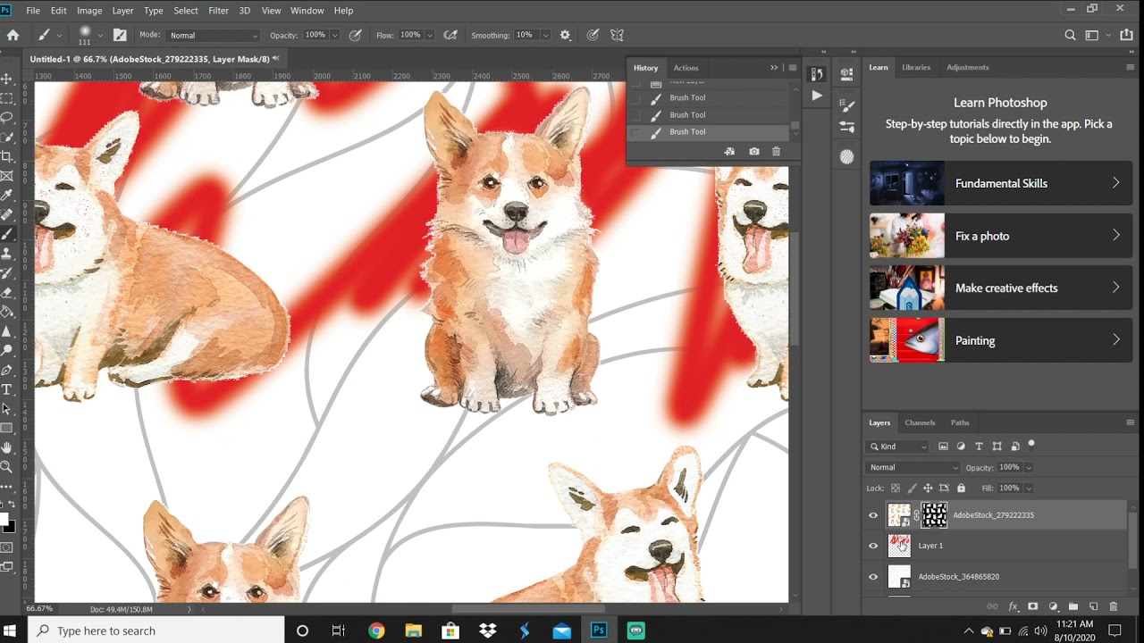This screenshot has width=1144, height=643.
Task: Open layer filter Kind dropdown
Action: (x=899, y=447)
